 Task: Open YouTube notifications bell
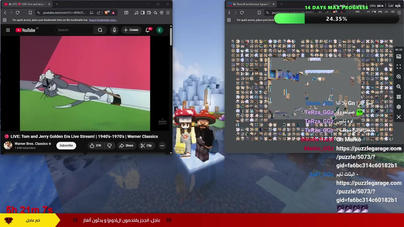[148, 30]
